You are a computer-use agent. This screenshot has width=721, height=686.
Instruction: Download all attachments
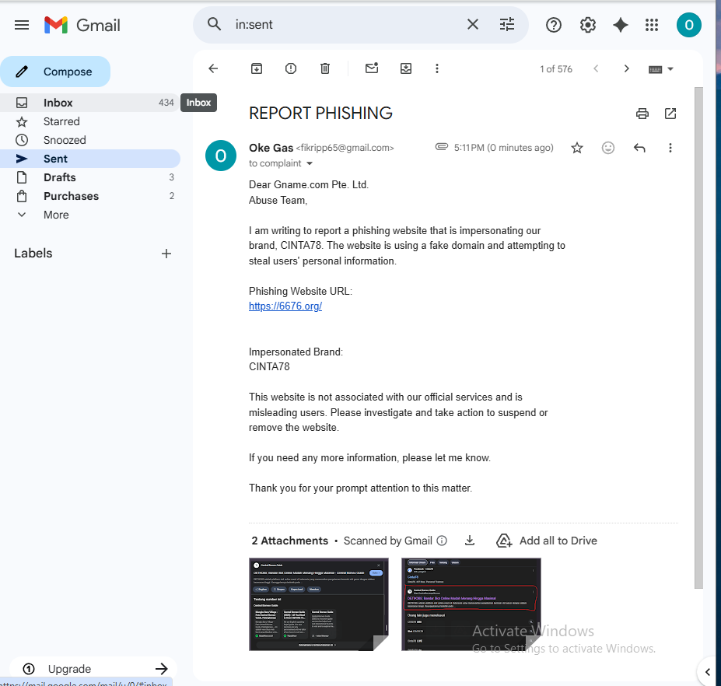click(x=470, y=541)
